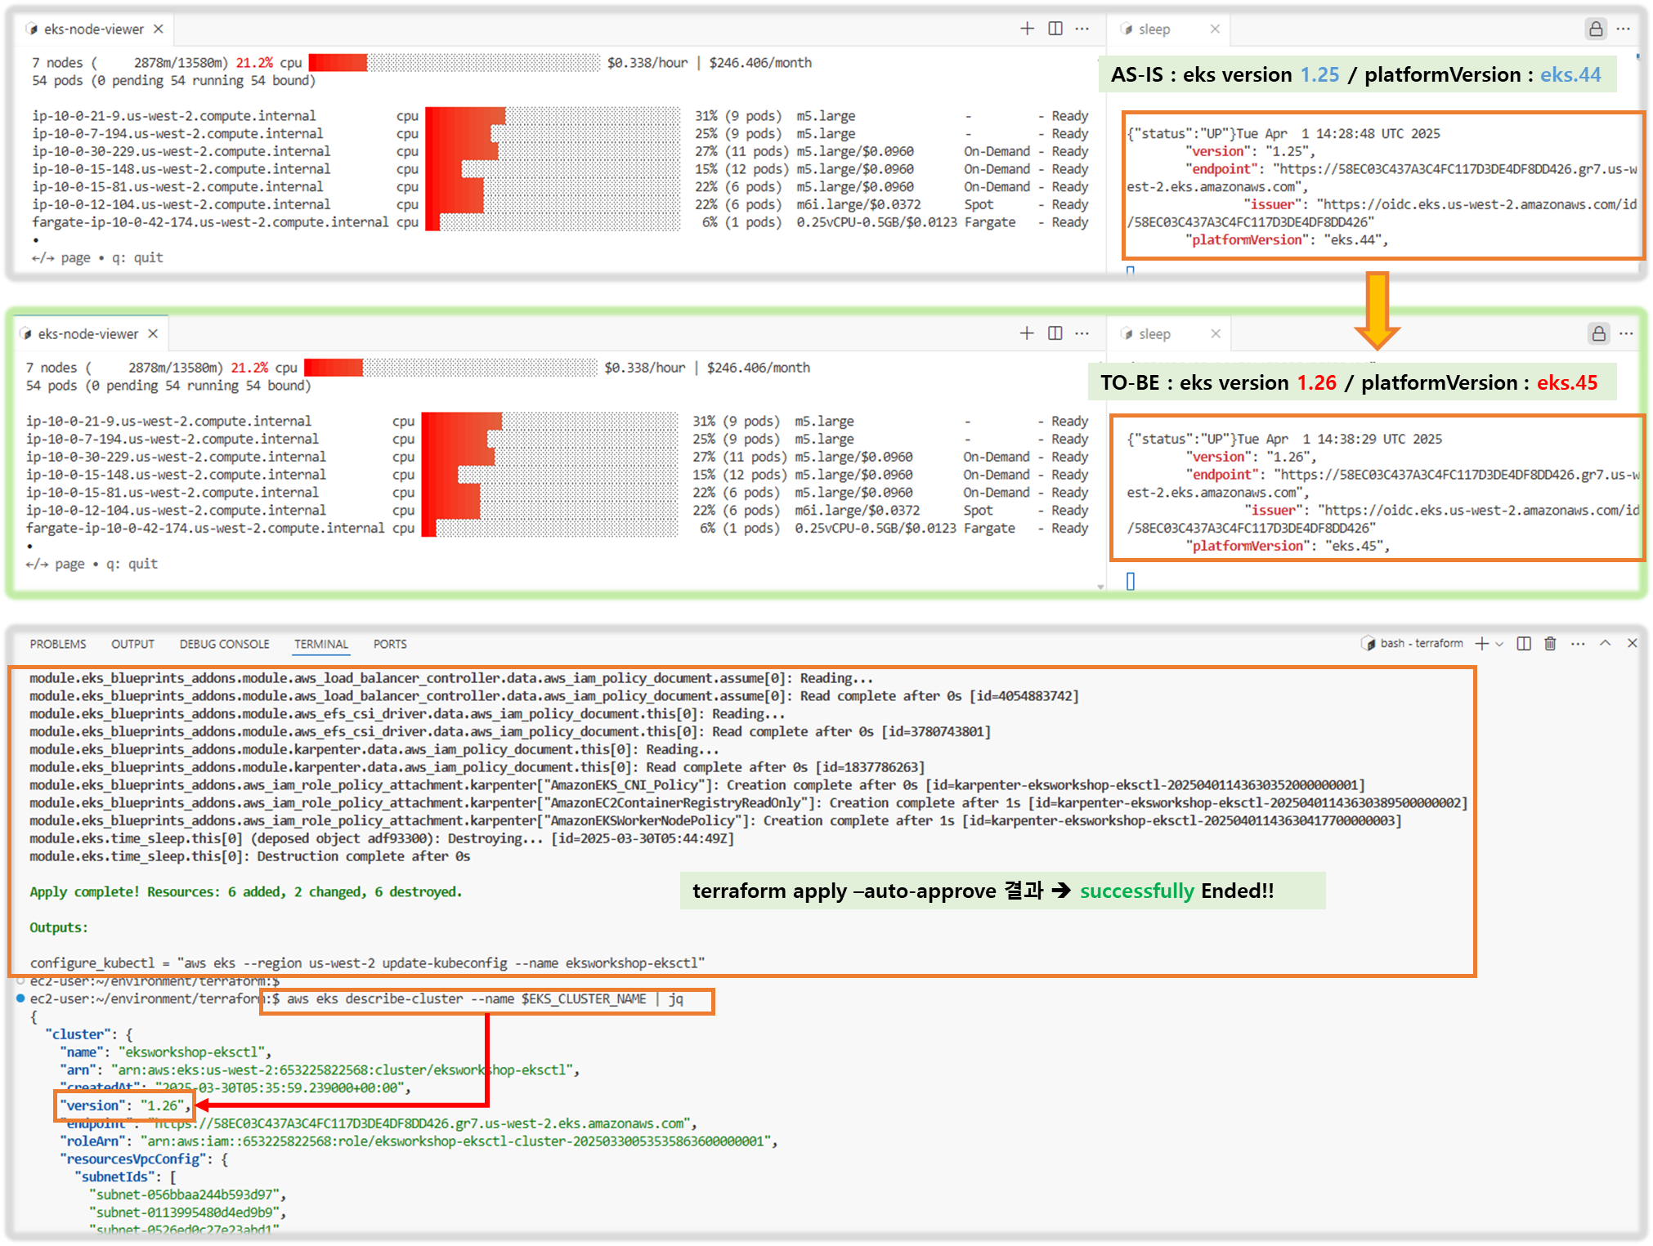This screenshot has height=1246, width=1653.
Task: Add new tab in lower eks-node-viewer pane
Action: (x=1027, y=333)
